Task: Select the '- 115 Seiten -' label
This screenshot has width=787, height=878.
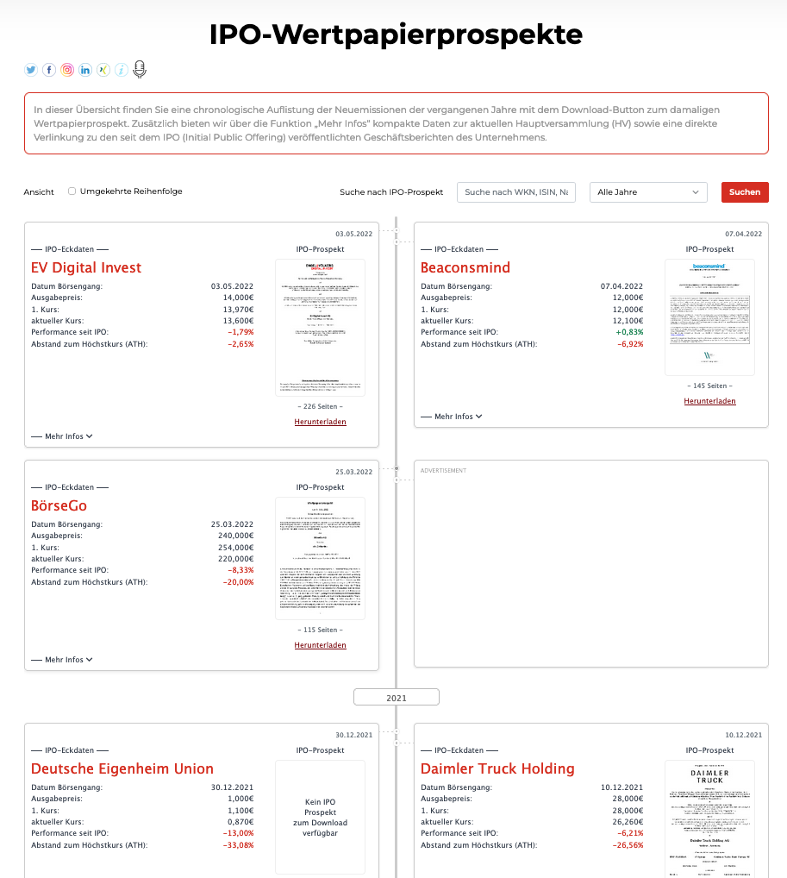Action: pos(320,630)
